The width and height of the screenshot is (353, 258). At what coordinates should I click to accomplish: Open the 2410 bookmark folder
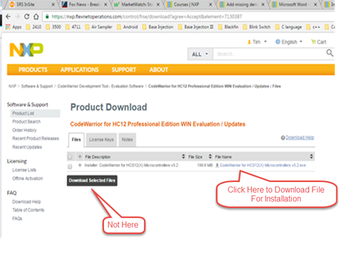pos(33,27)
